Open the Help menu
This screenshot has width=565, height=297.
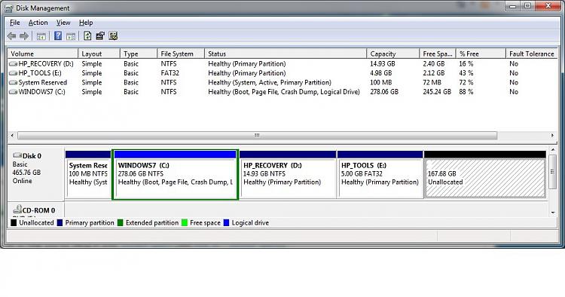coord(86,23)
